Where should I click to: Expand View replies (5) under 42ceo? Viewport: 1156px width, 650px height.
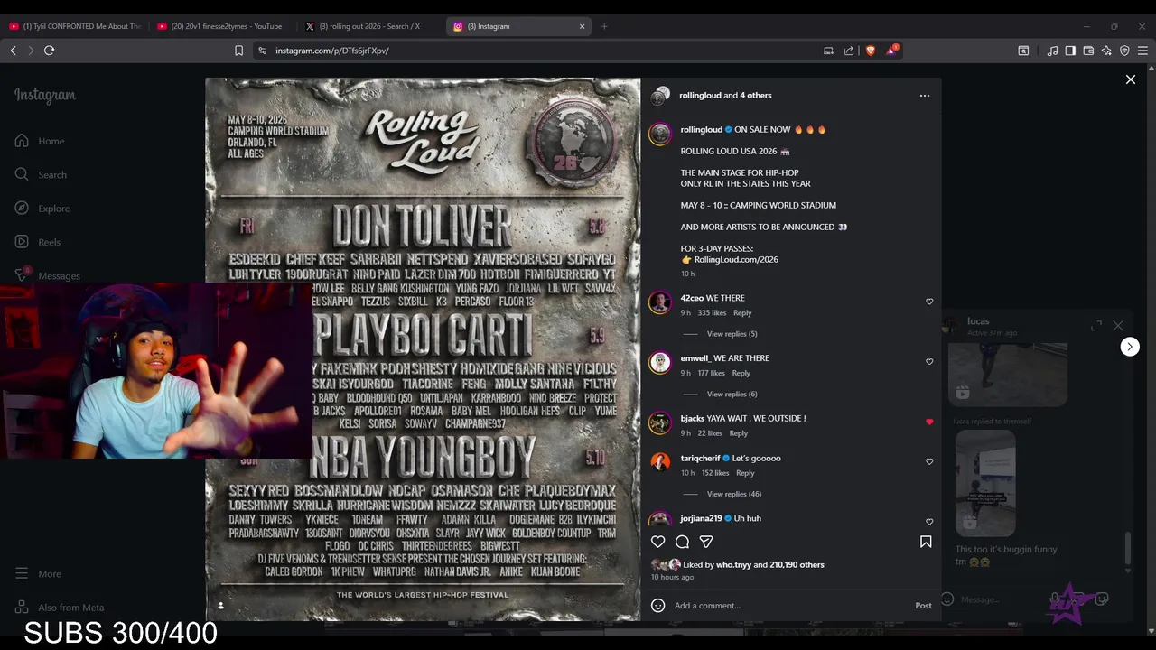(732, 334)
